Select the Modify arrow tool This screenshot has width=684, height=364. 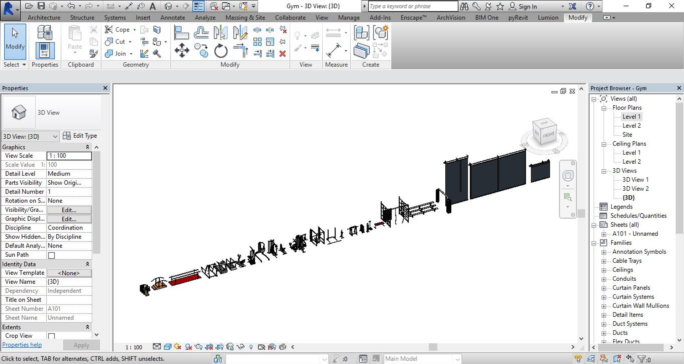click(15, 41)
